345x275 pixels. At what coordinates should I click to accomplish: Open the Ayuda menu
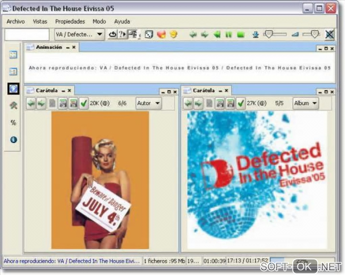click(122, 22)
